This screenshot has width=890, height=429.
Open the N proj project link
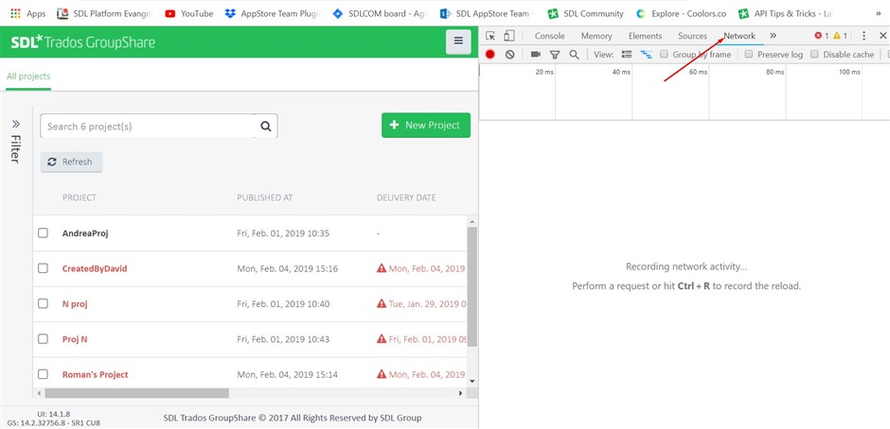tap(75, 303)
